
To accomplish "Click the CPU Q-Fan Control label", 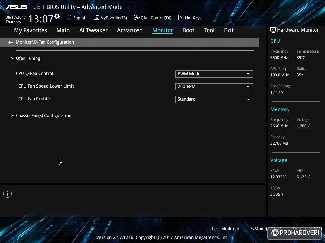I will (34, 73).
